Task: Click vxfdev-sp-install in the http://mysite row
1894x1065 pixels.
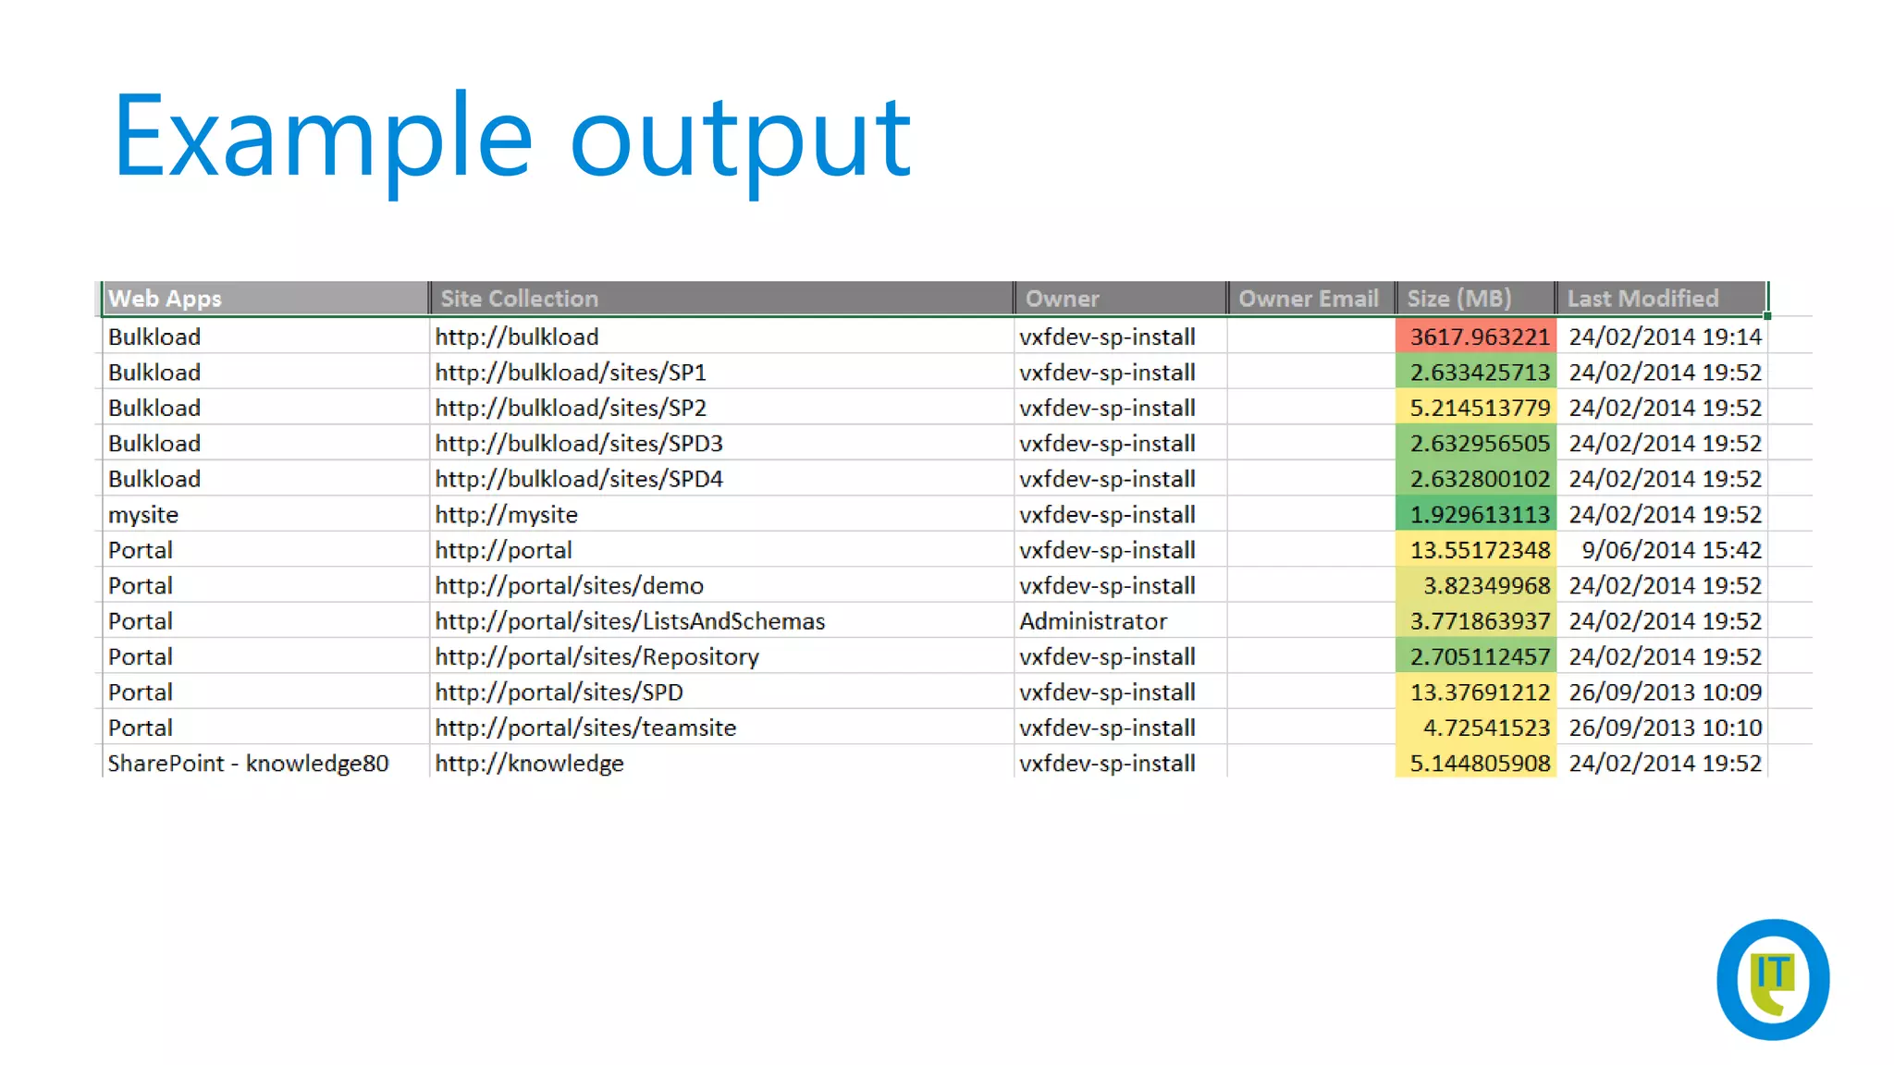Action: (1121, 515)
